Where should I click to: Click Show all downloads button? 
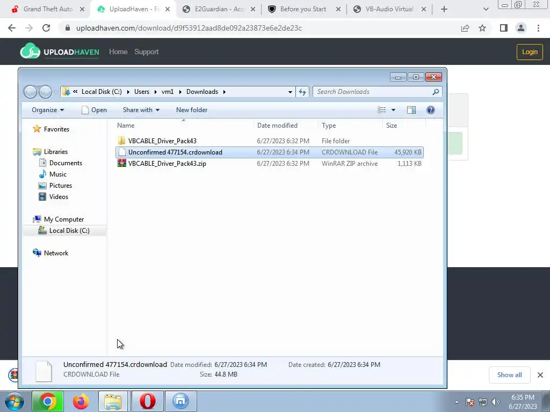tap(509, 375)
